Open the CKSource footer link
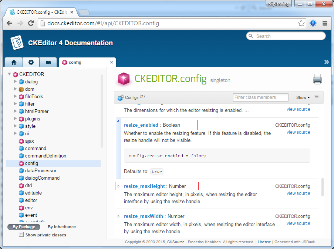 pos(176,242)
